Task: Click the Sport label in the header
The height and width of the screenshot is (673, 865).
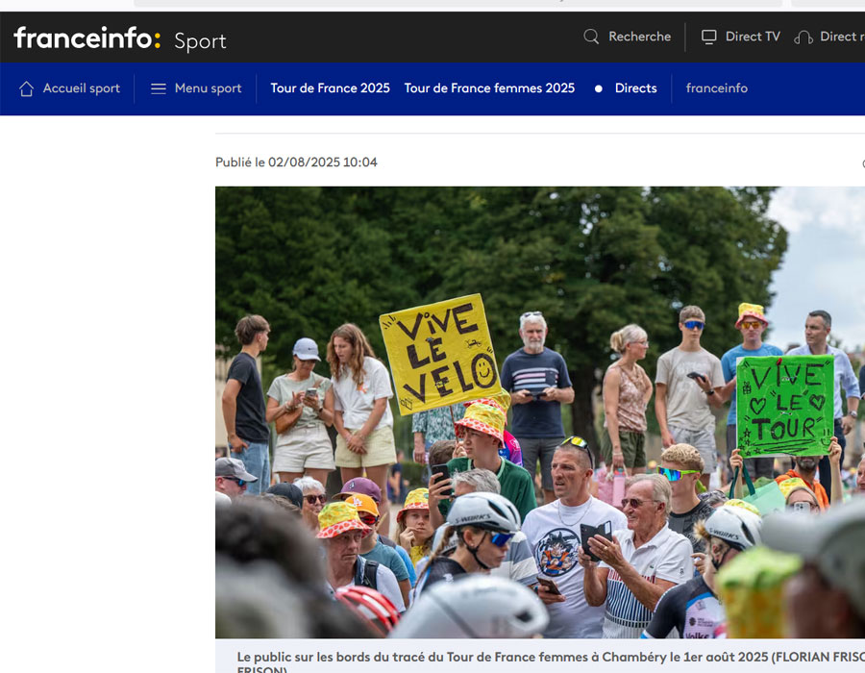Action: [x=199, y=38]
